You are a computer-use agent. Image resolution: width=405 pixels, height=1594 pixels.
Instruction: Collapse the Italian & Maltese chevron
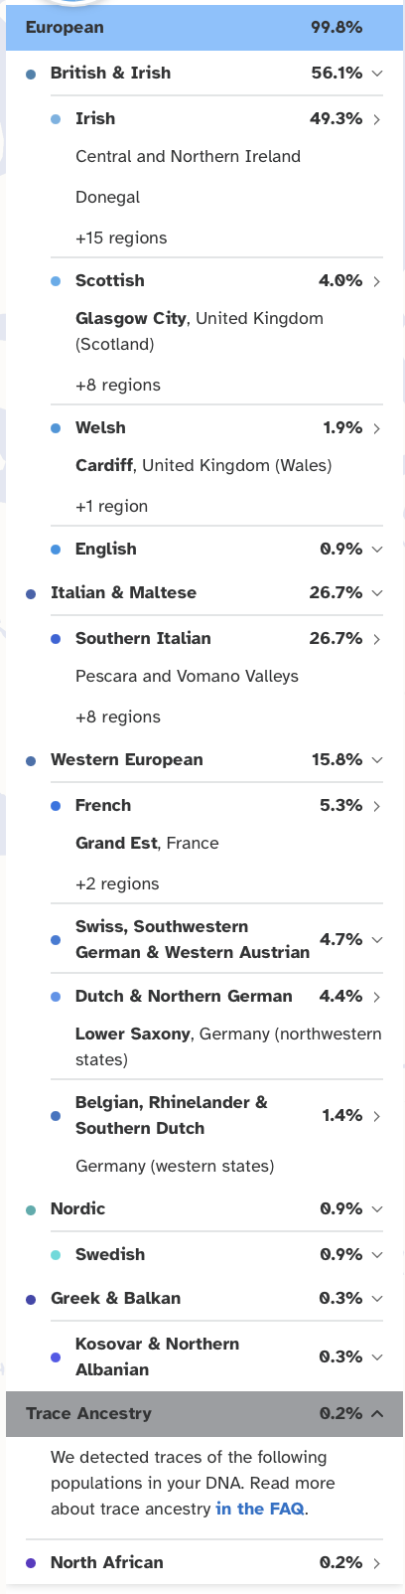(x=377, y=593)
